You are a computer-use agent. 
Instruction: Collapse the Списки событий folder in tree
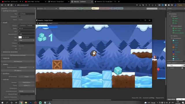170,26
